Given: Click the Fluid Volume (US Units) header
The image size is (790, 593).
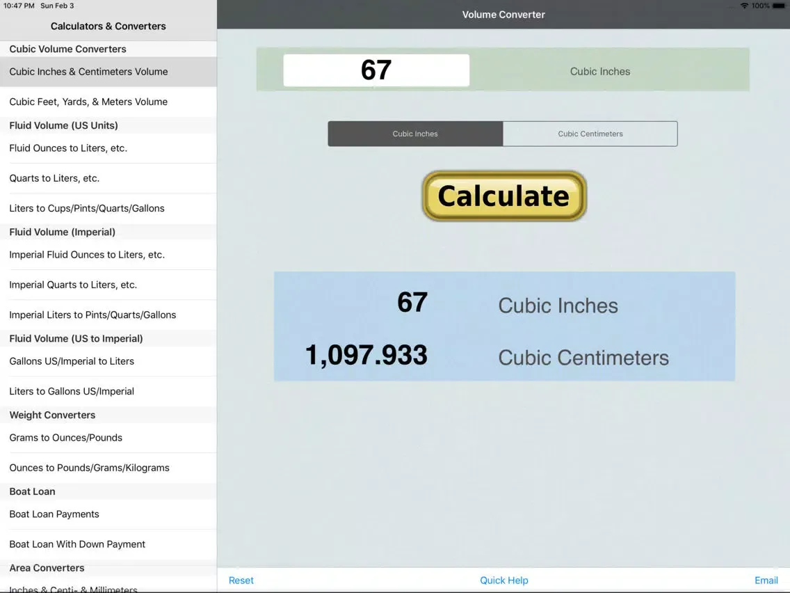Looking at the screenshot, I should pos(108,125).
